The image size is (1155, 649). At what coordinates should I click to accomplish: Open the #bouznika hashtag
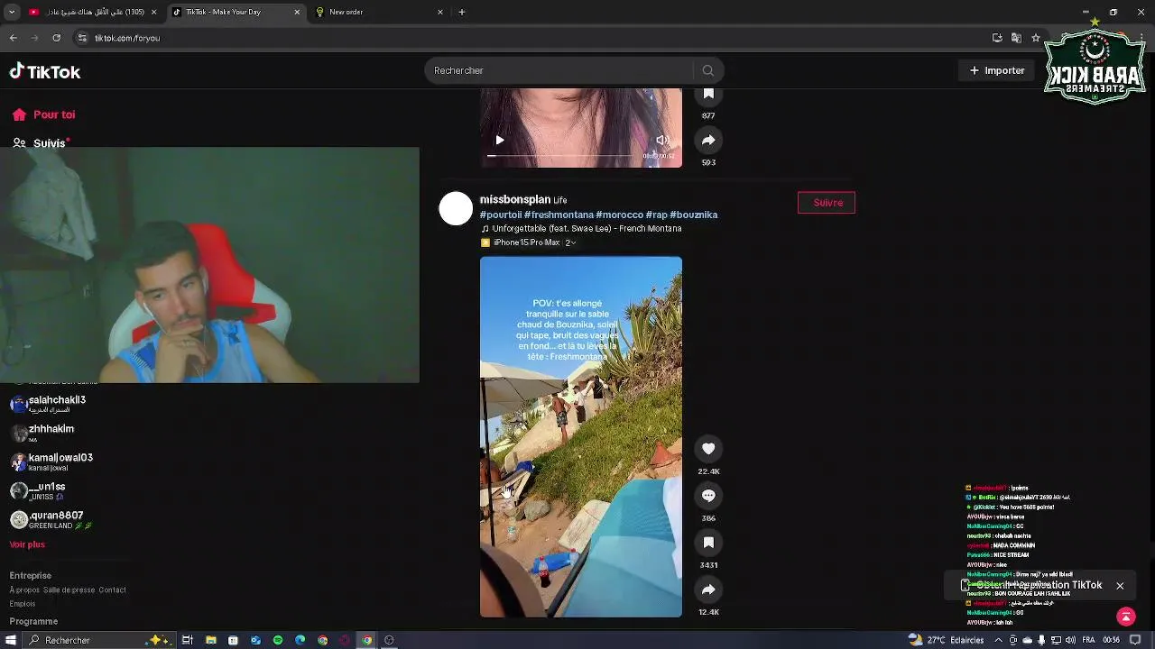click(x=693, y=215)
